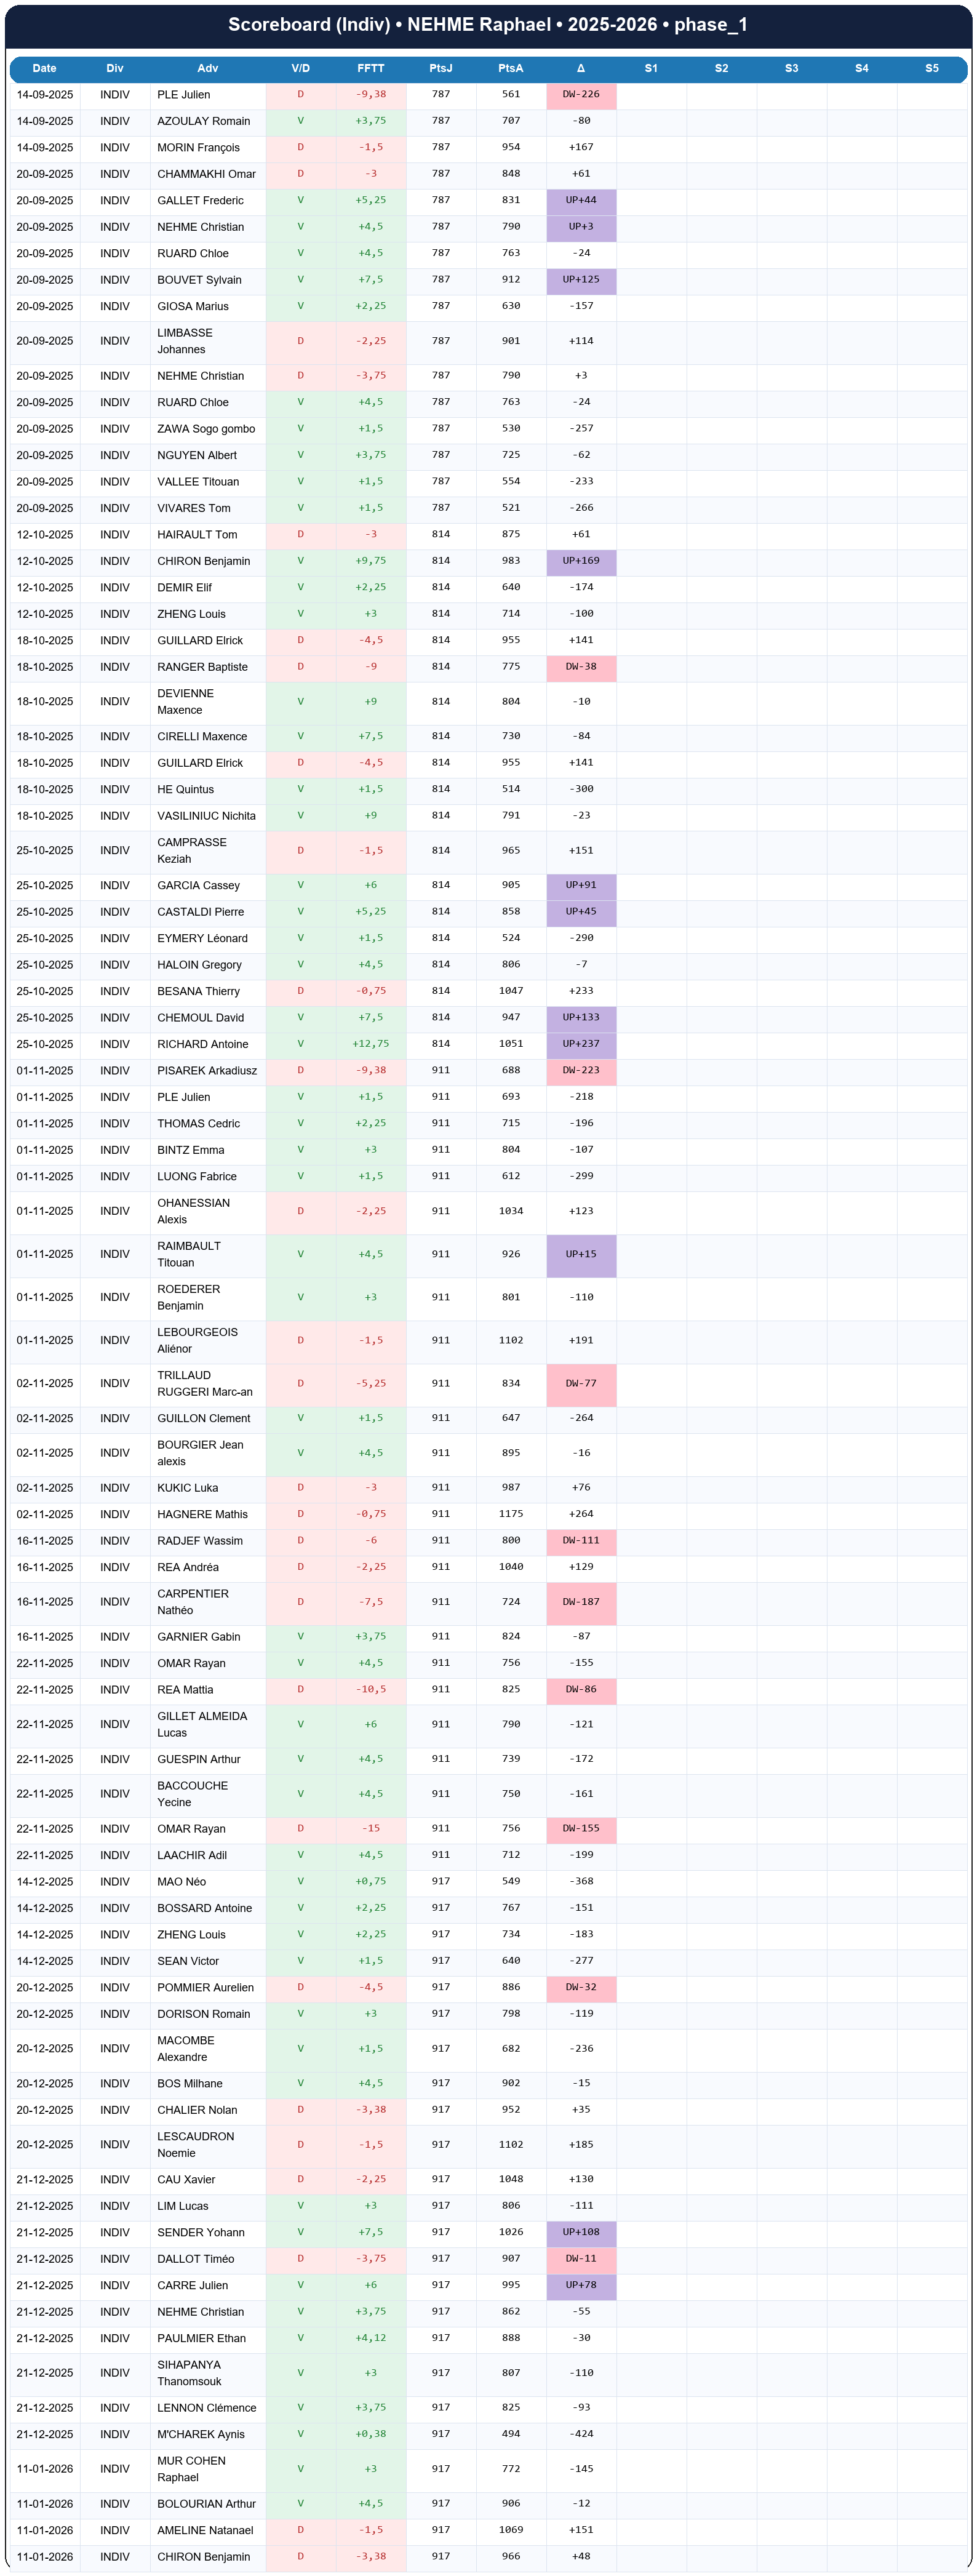Click the Date column header

coord(44,69)
